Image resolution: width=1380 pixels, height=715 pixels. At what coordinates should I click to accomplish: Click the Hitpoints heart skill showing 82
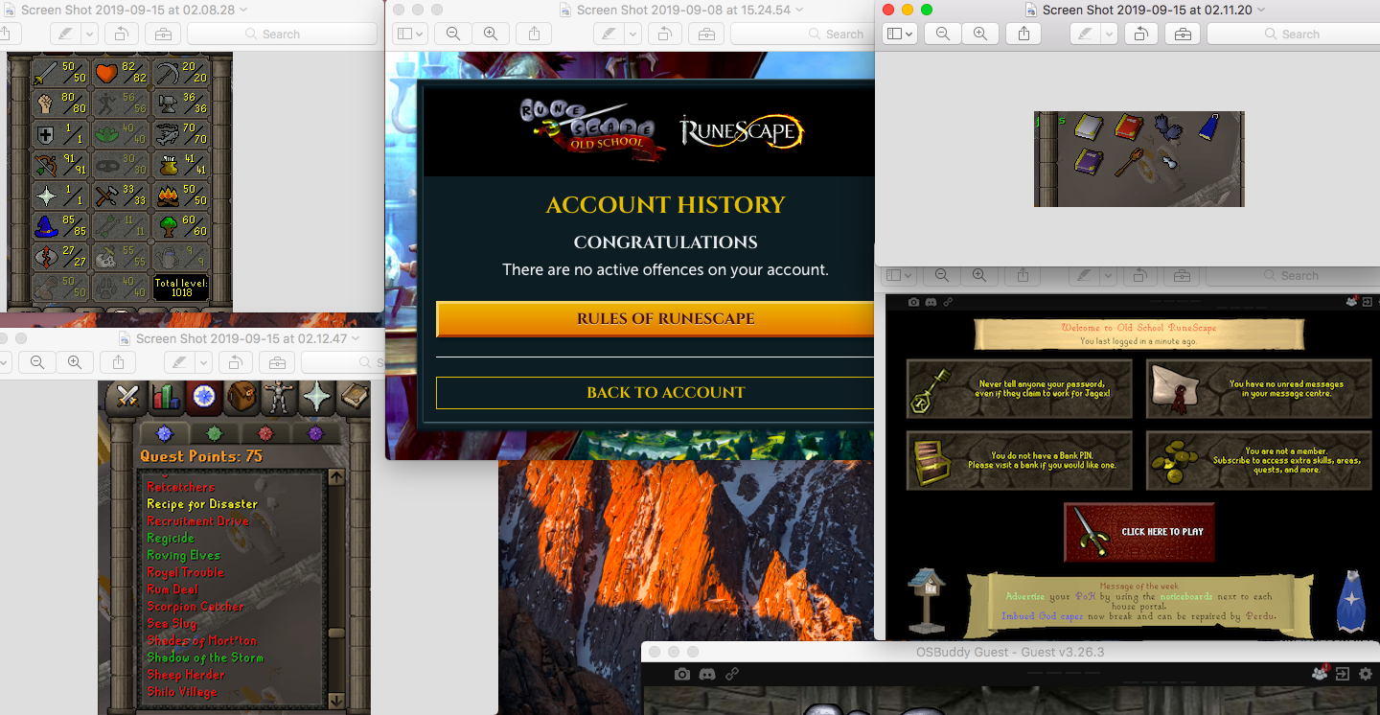pos(120,73)
